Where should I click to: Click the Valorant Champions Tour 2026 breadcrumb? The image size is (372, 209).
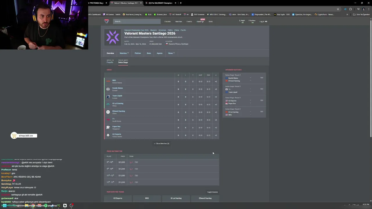pos(136,30)
